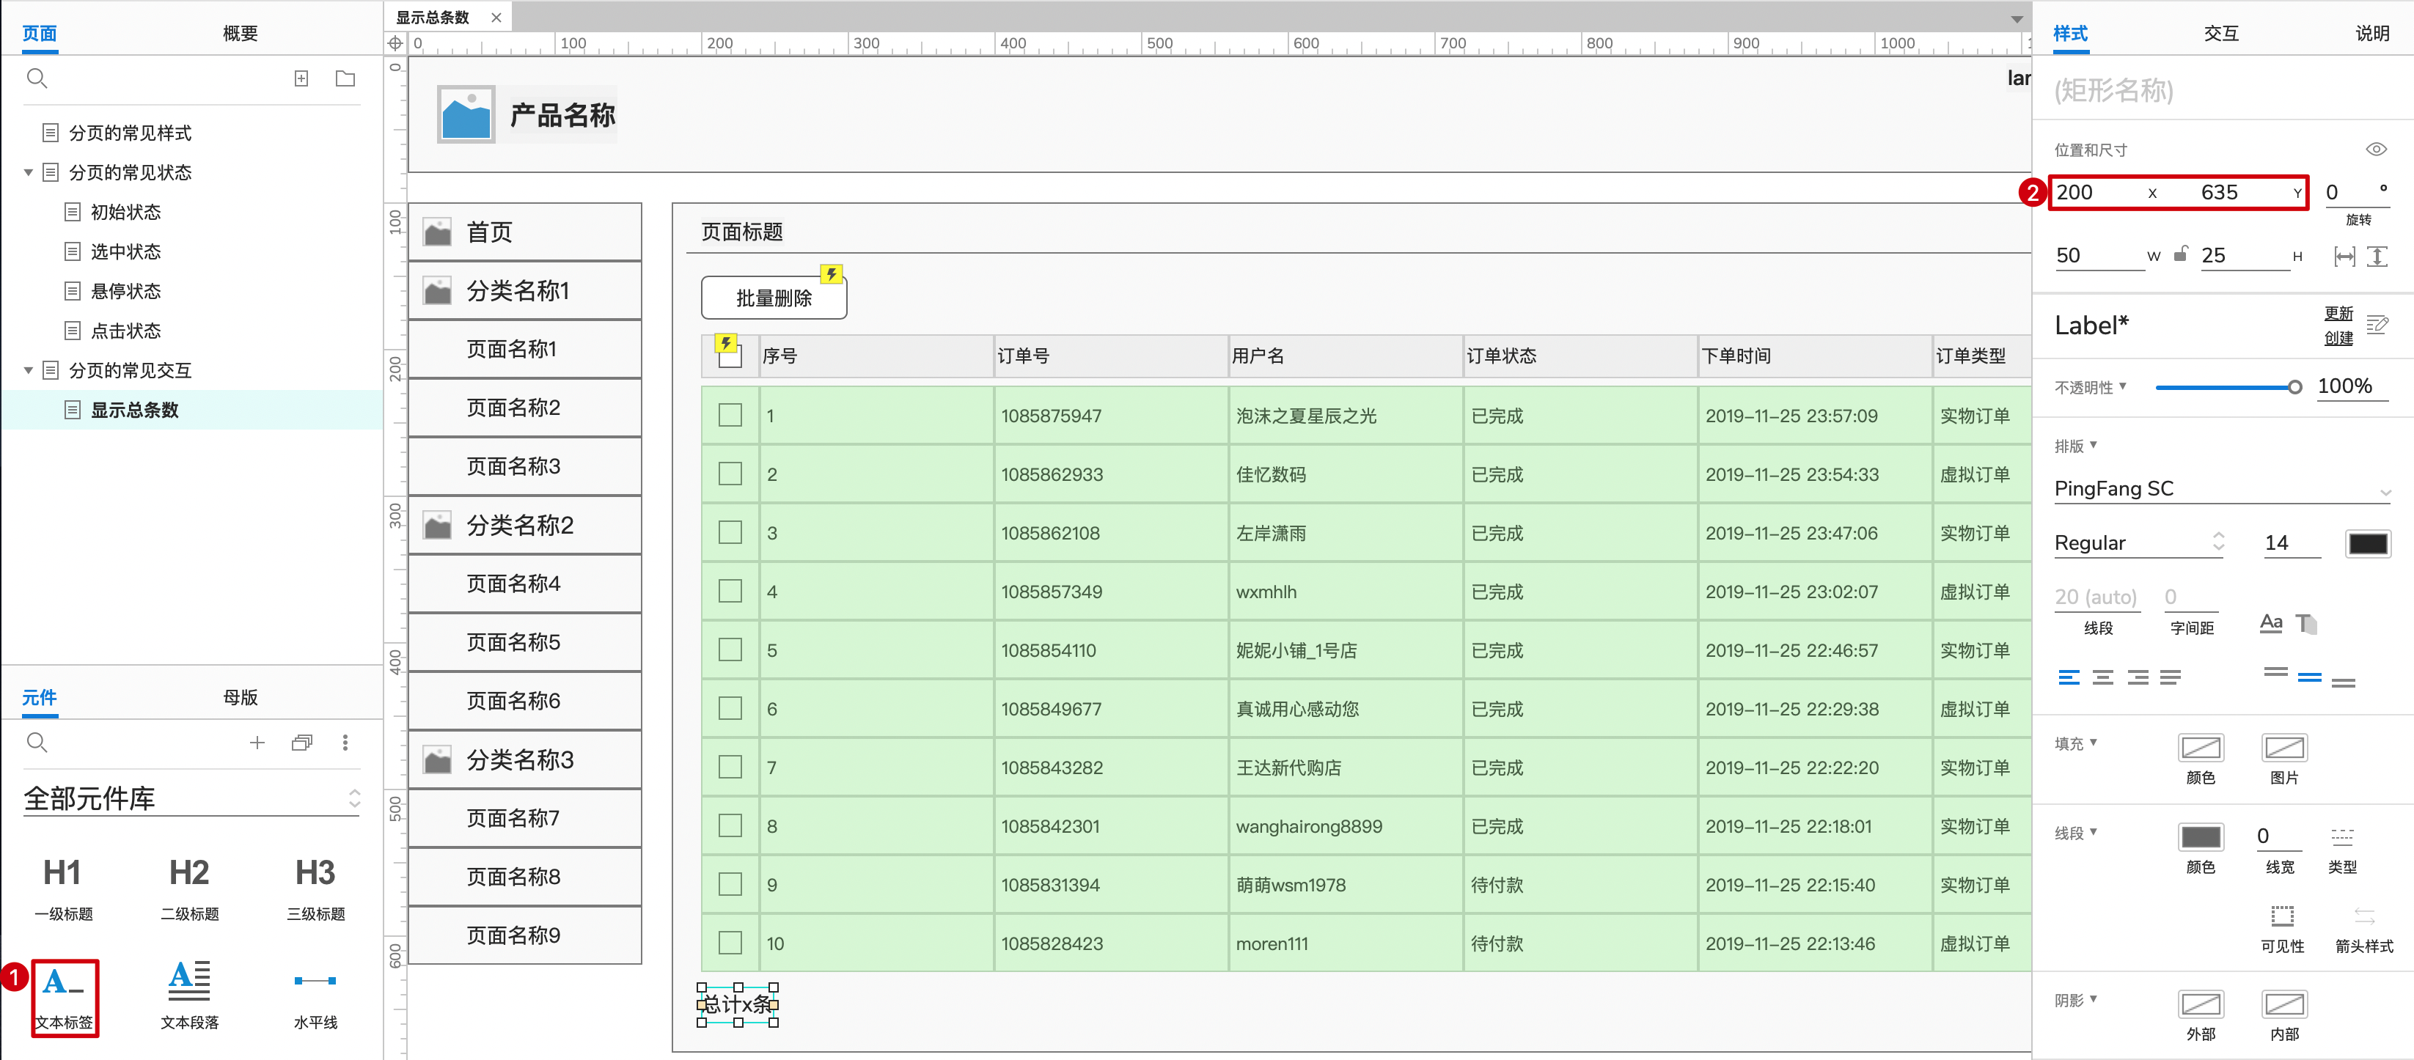This screenshot has width=2414, height=1060.
Task: Collapse the 排版 typography section
Action: pos(2094,445)
